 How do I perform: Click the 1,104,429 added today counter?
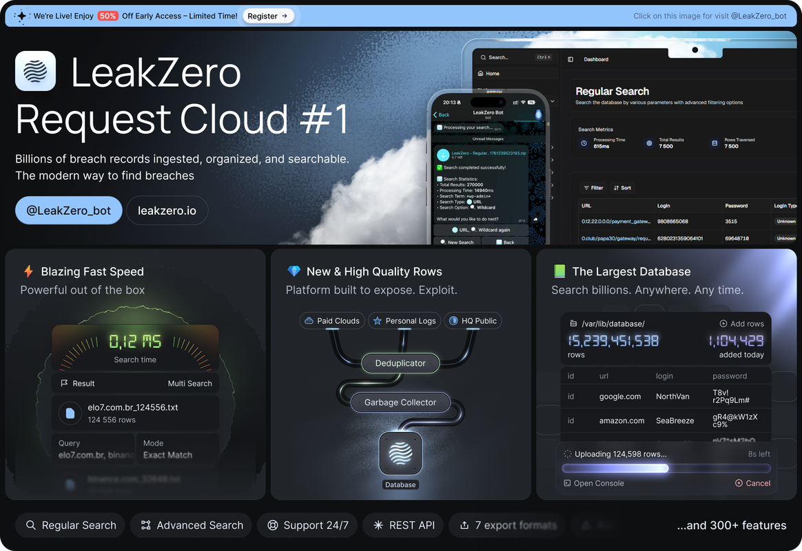[736, 341]
